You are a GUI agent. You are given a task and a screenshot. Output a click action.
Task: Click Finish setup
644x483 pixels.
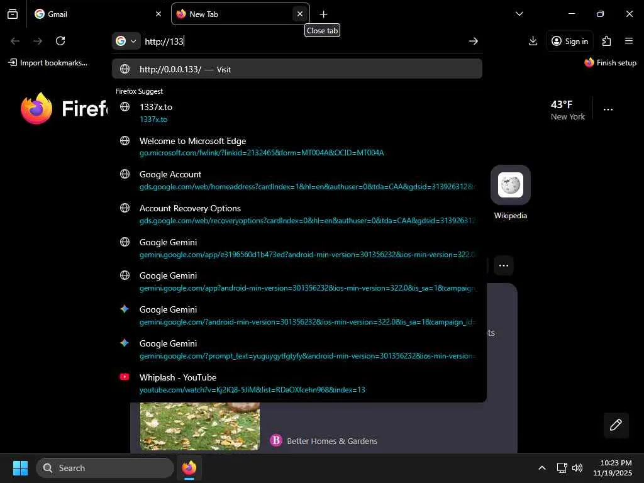tap(610, 63)
